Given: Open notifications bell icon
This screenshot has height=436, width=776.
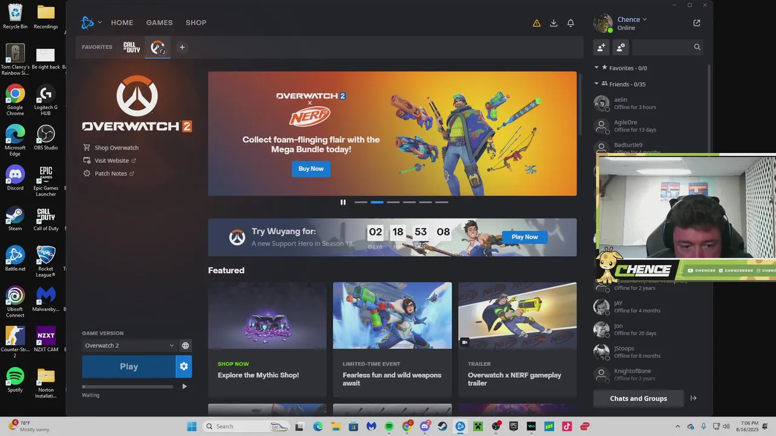Looking at the screenshot, I should pyautogui.click(x=570, y=23).
